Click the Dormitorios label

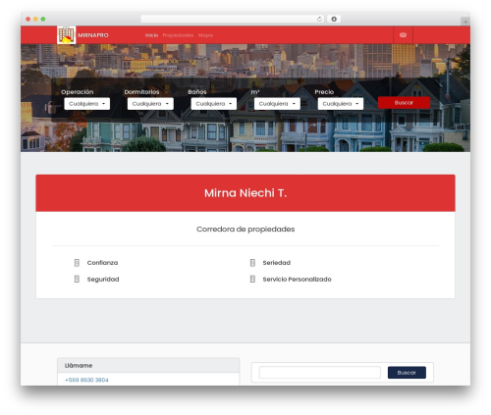[x=141, y=92]
